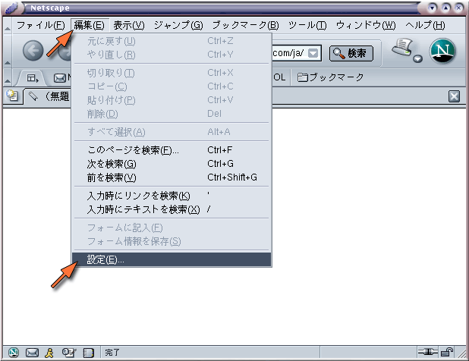Open the ヘルプ(H) menu

425,25
